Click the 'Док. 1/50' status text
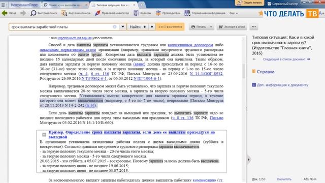This screenshot has width=325, height=183. pyautogui.click(x=258, y=179)
